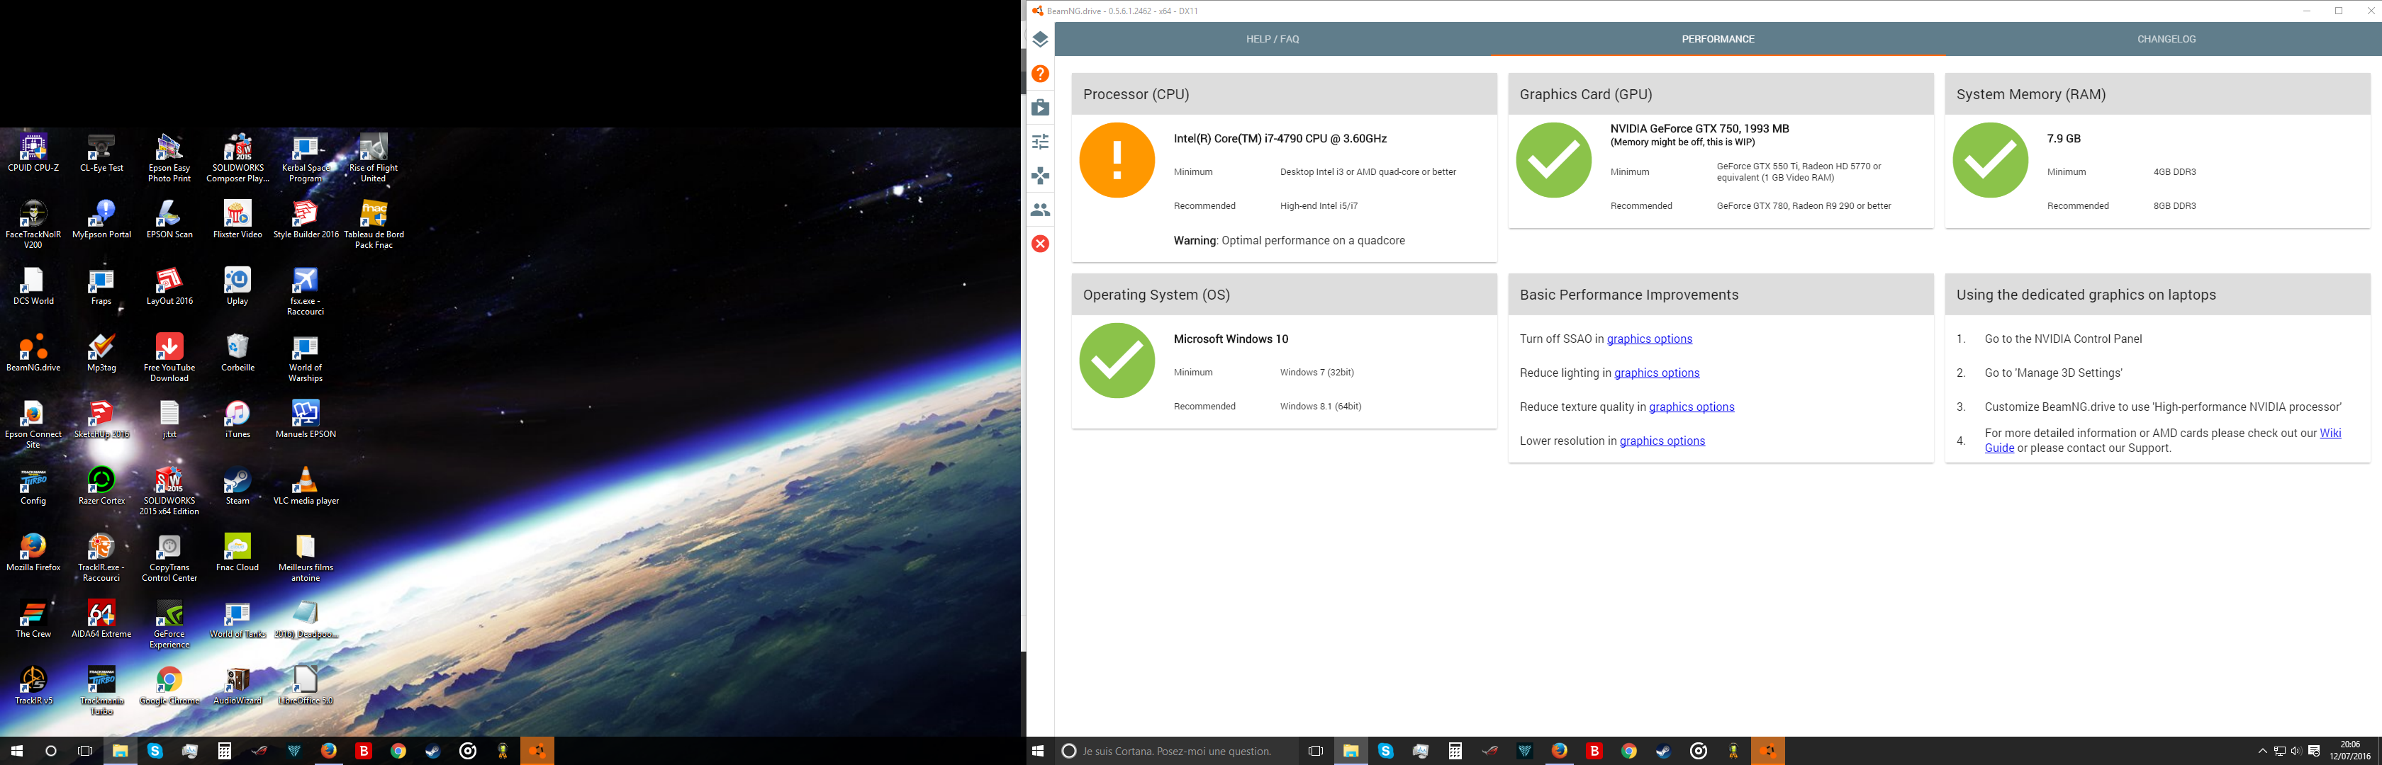Select the Meilleurs films antoine folder
Viewport: 2382px width, 765px height.
coord(305,558)
